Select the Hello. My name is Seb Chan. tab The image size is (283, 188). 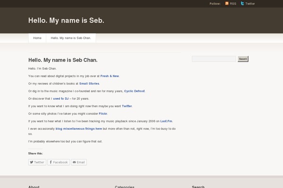click(x=71, y=38)
